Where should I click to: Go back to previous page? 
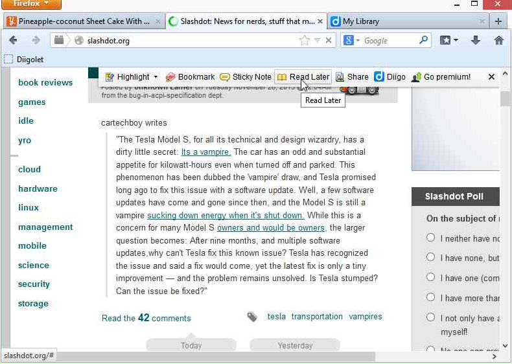pyautogui.click(x=14, y=41)
